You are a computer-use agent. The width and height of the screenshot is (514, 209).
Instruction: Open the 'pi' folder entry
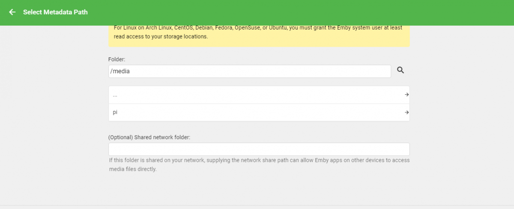115,112
